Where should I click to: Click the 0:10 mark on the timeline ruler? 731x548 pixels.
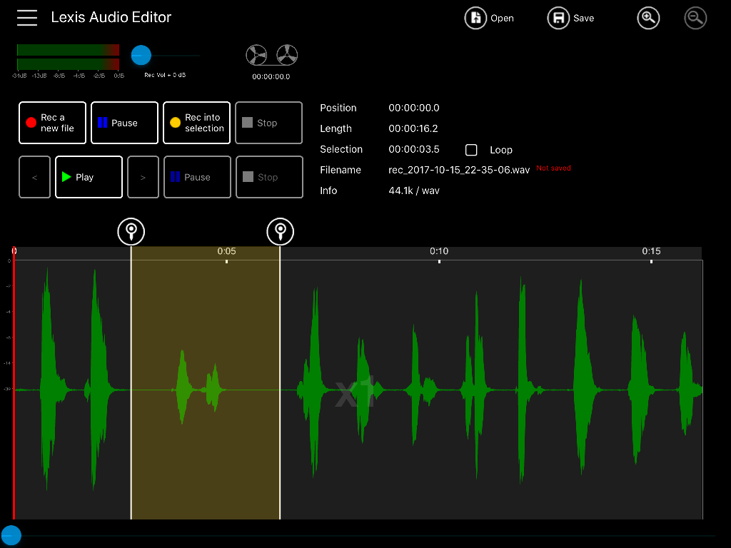click(439, 252)
